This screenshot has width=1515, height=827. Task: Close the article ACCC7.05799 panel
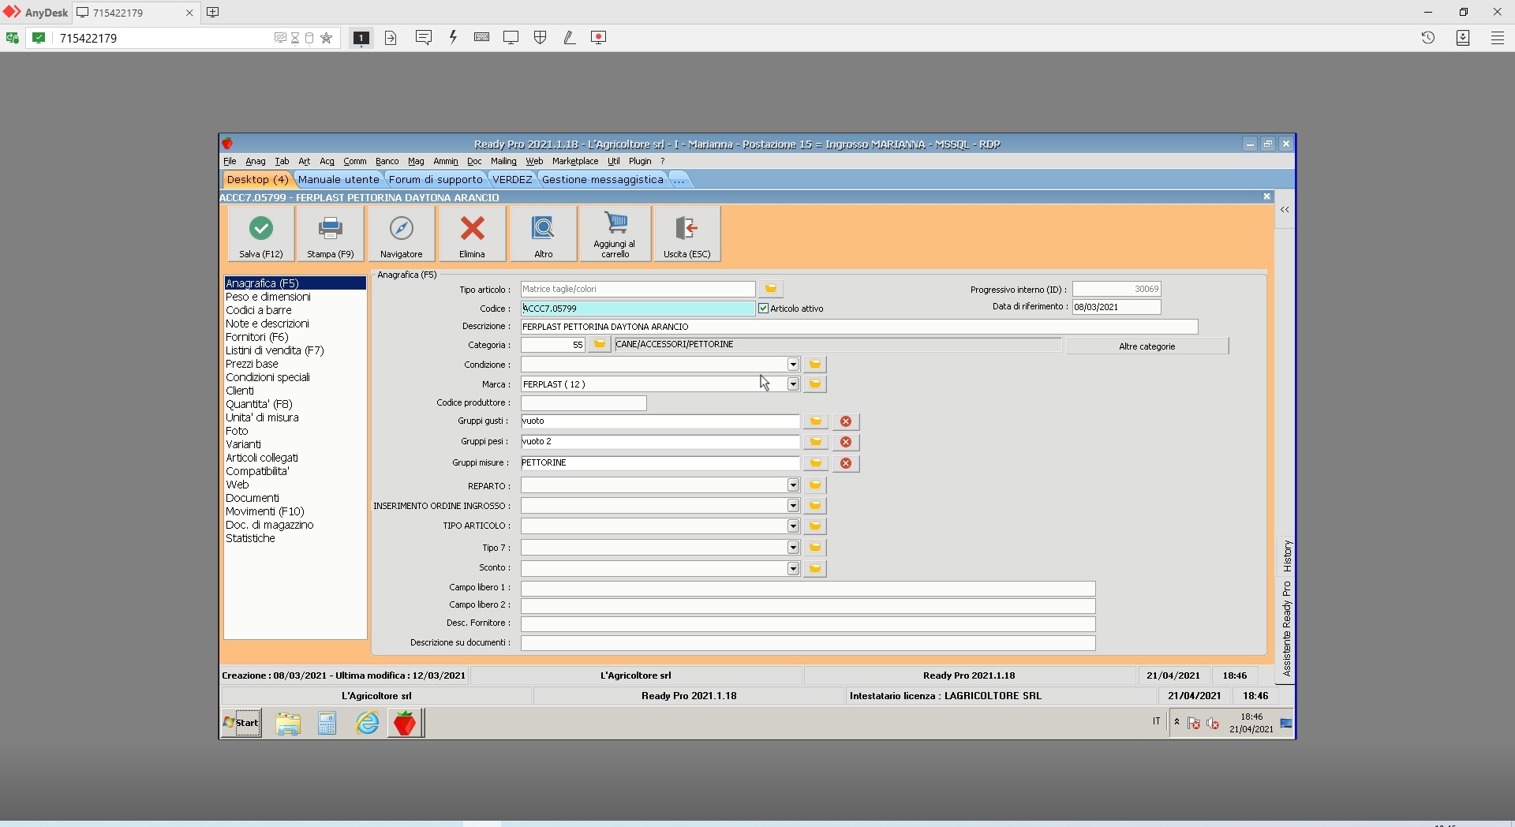pos(1266,196)
